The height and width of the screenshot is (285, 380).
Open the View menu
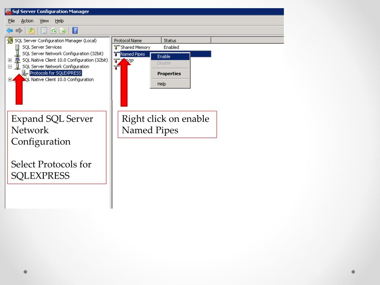pos(44,21)
